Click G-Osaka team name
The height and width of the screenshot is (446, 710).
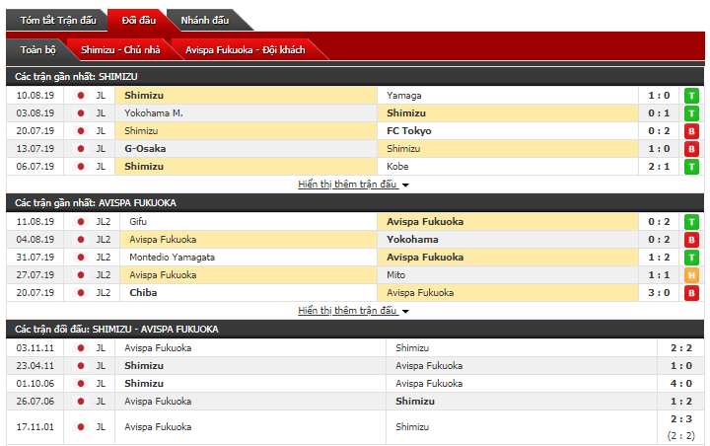[x=145, y=149]
